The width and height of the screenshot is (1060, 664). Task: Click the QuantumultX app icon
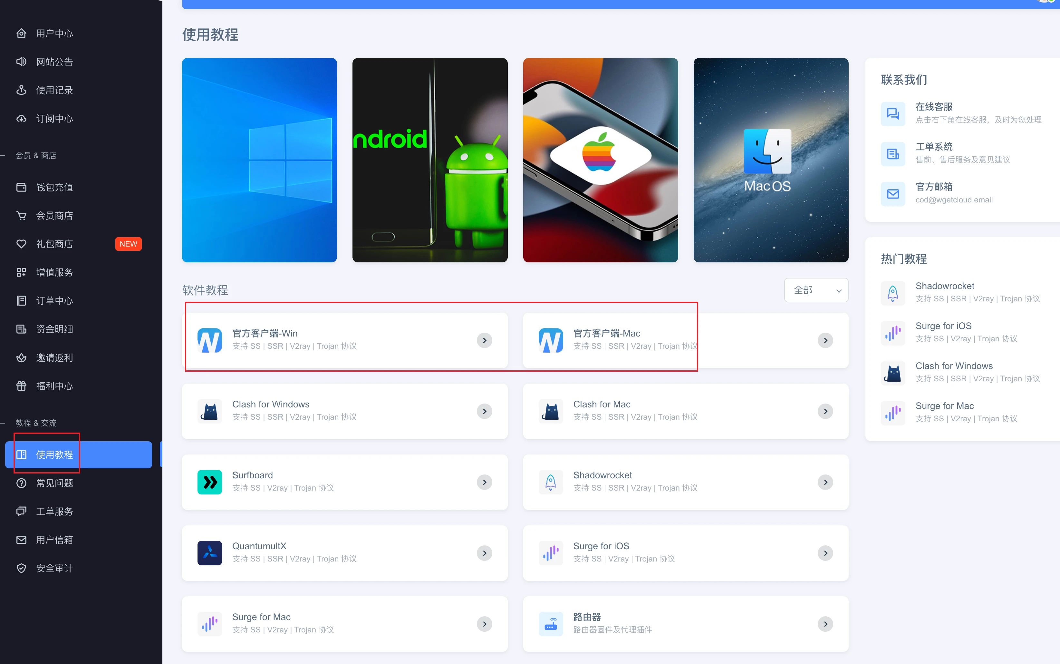209,553
